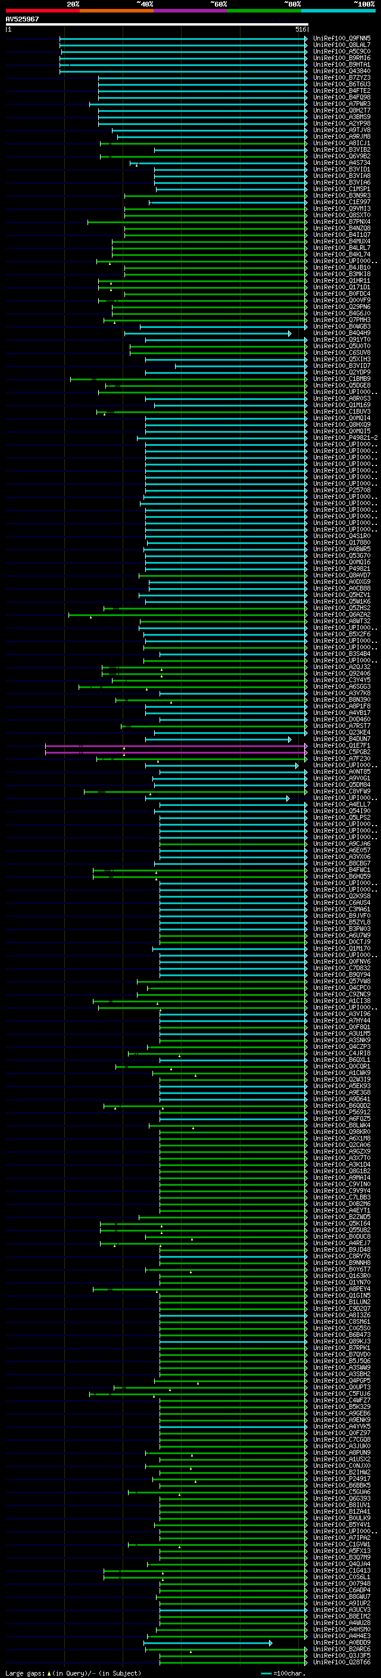
Task: Click the cyan ~100% identity legend segment
Action: [339, 11]
